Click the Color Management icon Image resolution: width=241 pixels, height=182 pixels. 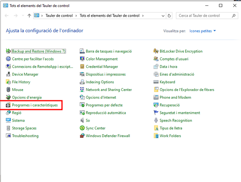tap(82, 59)
